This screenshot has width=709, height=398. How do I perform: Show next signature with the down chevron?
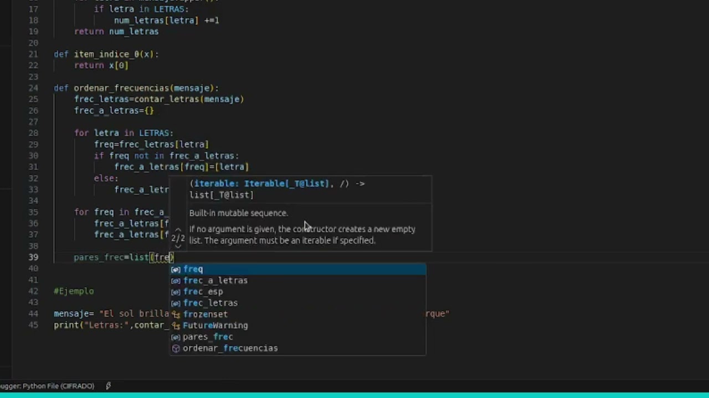click(x=178, y=247)
